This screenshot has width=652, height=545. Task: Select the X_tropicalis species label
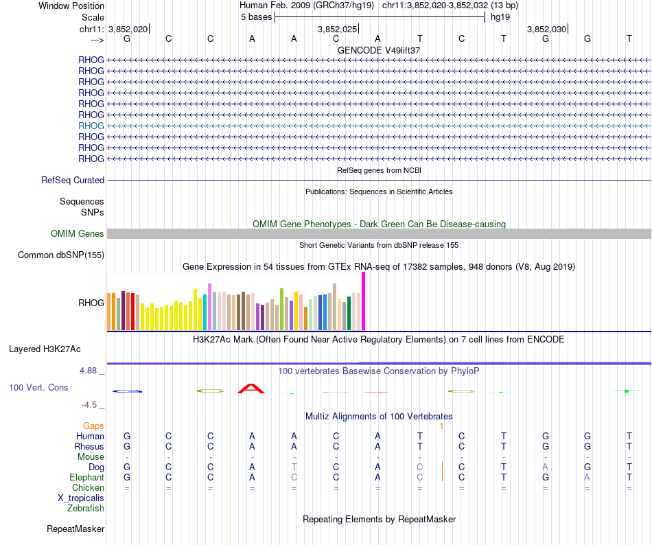pyautogui.click(x=81, y=498)
